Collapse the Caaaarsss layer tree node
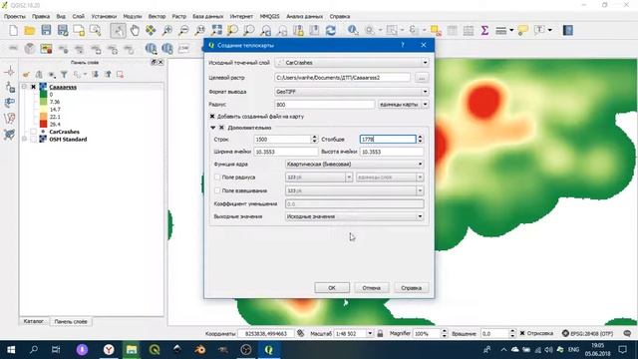The height and width of the screenshot is (359, 638). [x=24, y=87]
